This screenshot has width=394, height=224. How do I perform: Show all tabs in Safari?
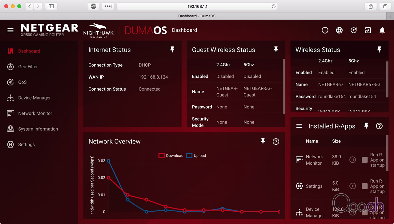click(x=385, y=6)
